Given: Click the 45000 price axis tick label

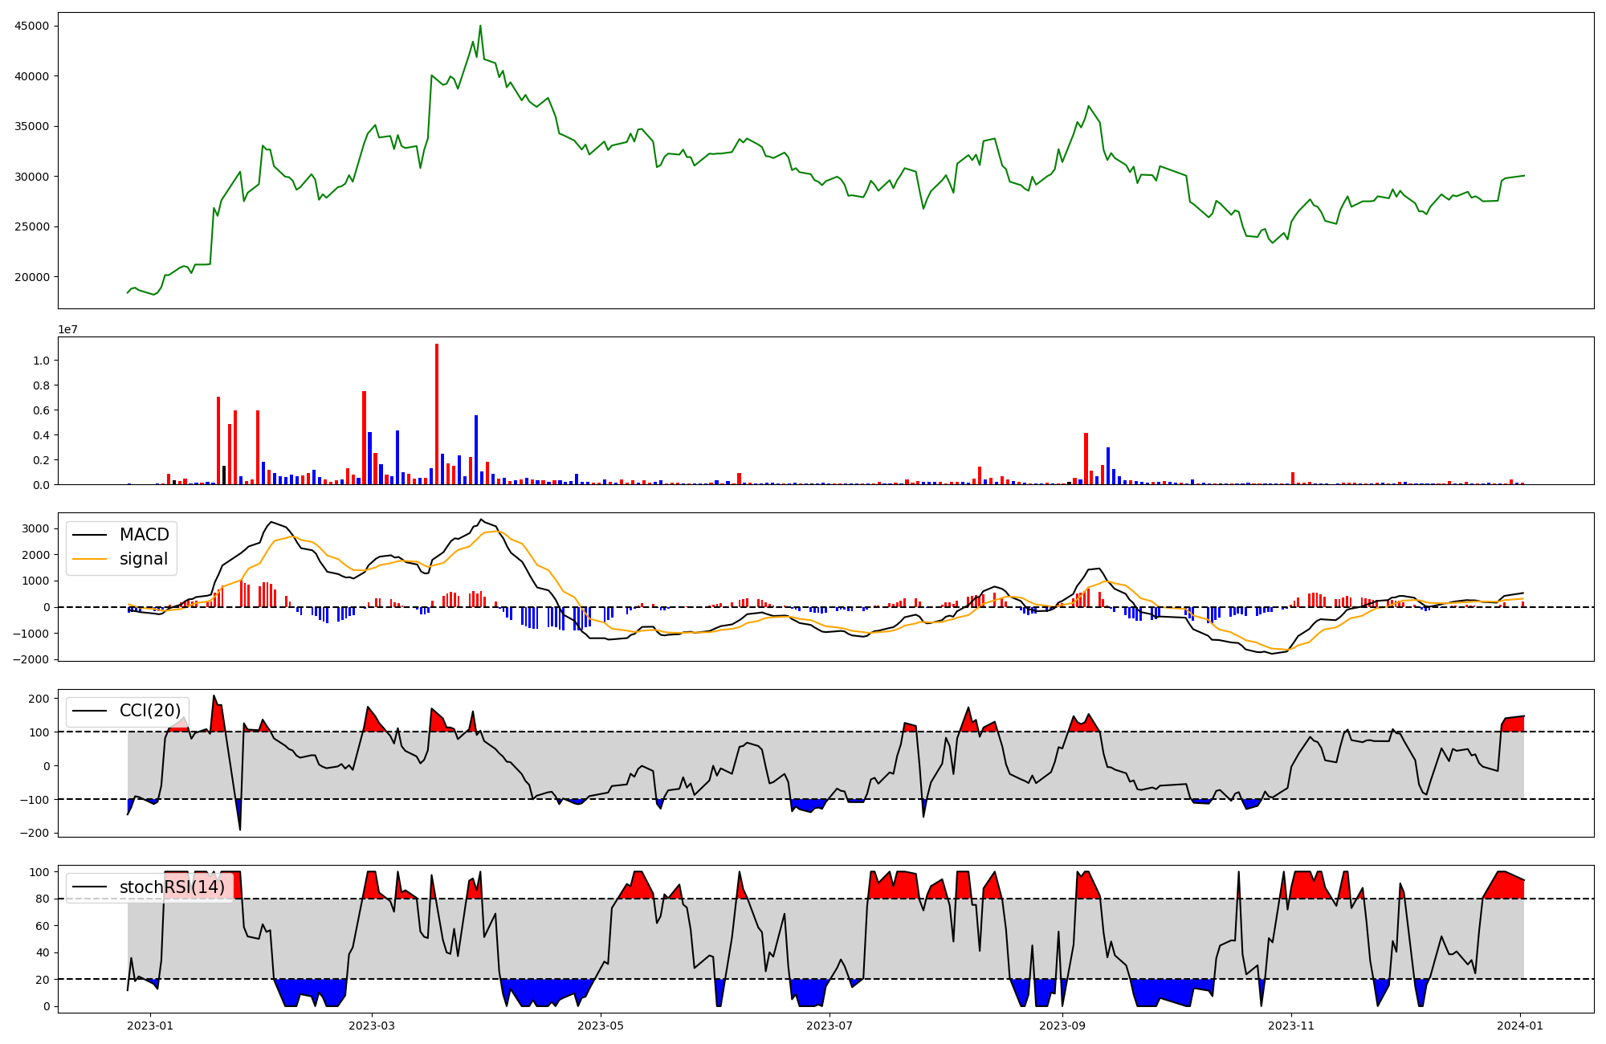Looking at the screenshot, I should click(x=32, y=26).
